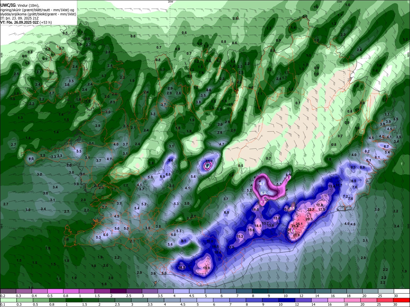Click the valid time 'VT: Fös. 26.09.2025 02Z' line
Viewport: 410px width, 307px height.
[26, 22]
